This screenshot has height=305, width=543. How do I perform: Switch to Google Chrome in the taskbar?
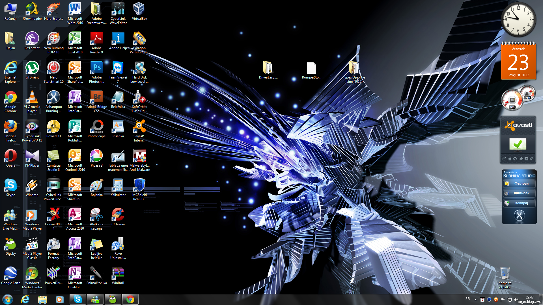point(130,299)
